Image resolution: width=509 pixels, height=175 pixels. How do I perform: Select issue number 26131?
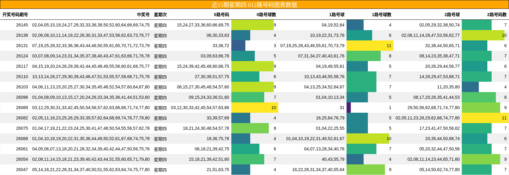(22, 46)
